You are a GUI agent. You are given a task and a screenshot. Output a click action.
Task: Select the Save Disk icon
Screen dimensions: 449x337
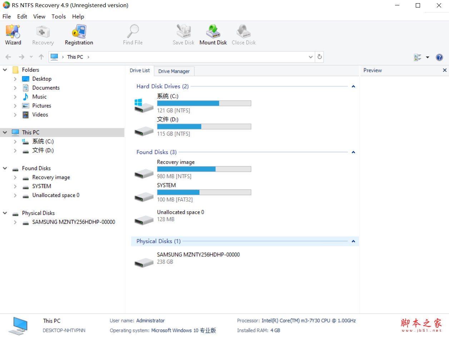click(x=183, y=34)
